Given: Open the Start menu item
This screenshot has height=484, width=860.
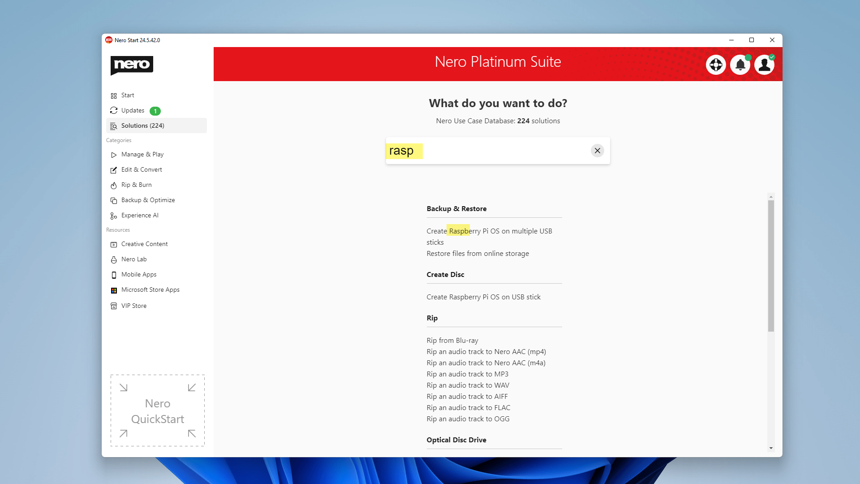Looking at the screenshot, I should click(x=128, y=95).
